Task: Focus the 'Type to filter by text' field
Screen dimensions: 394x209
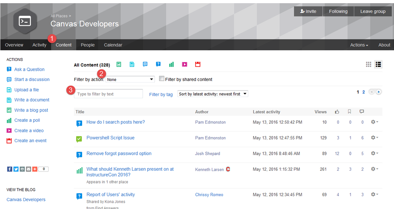Action: pos(109,94)
